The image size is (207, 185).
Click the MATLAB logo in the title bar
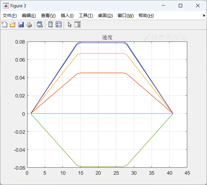pos(6,6)
